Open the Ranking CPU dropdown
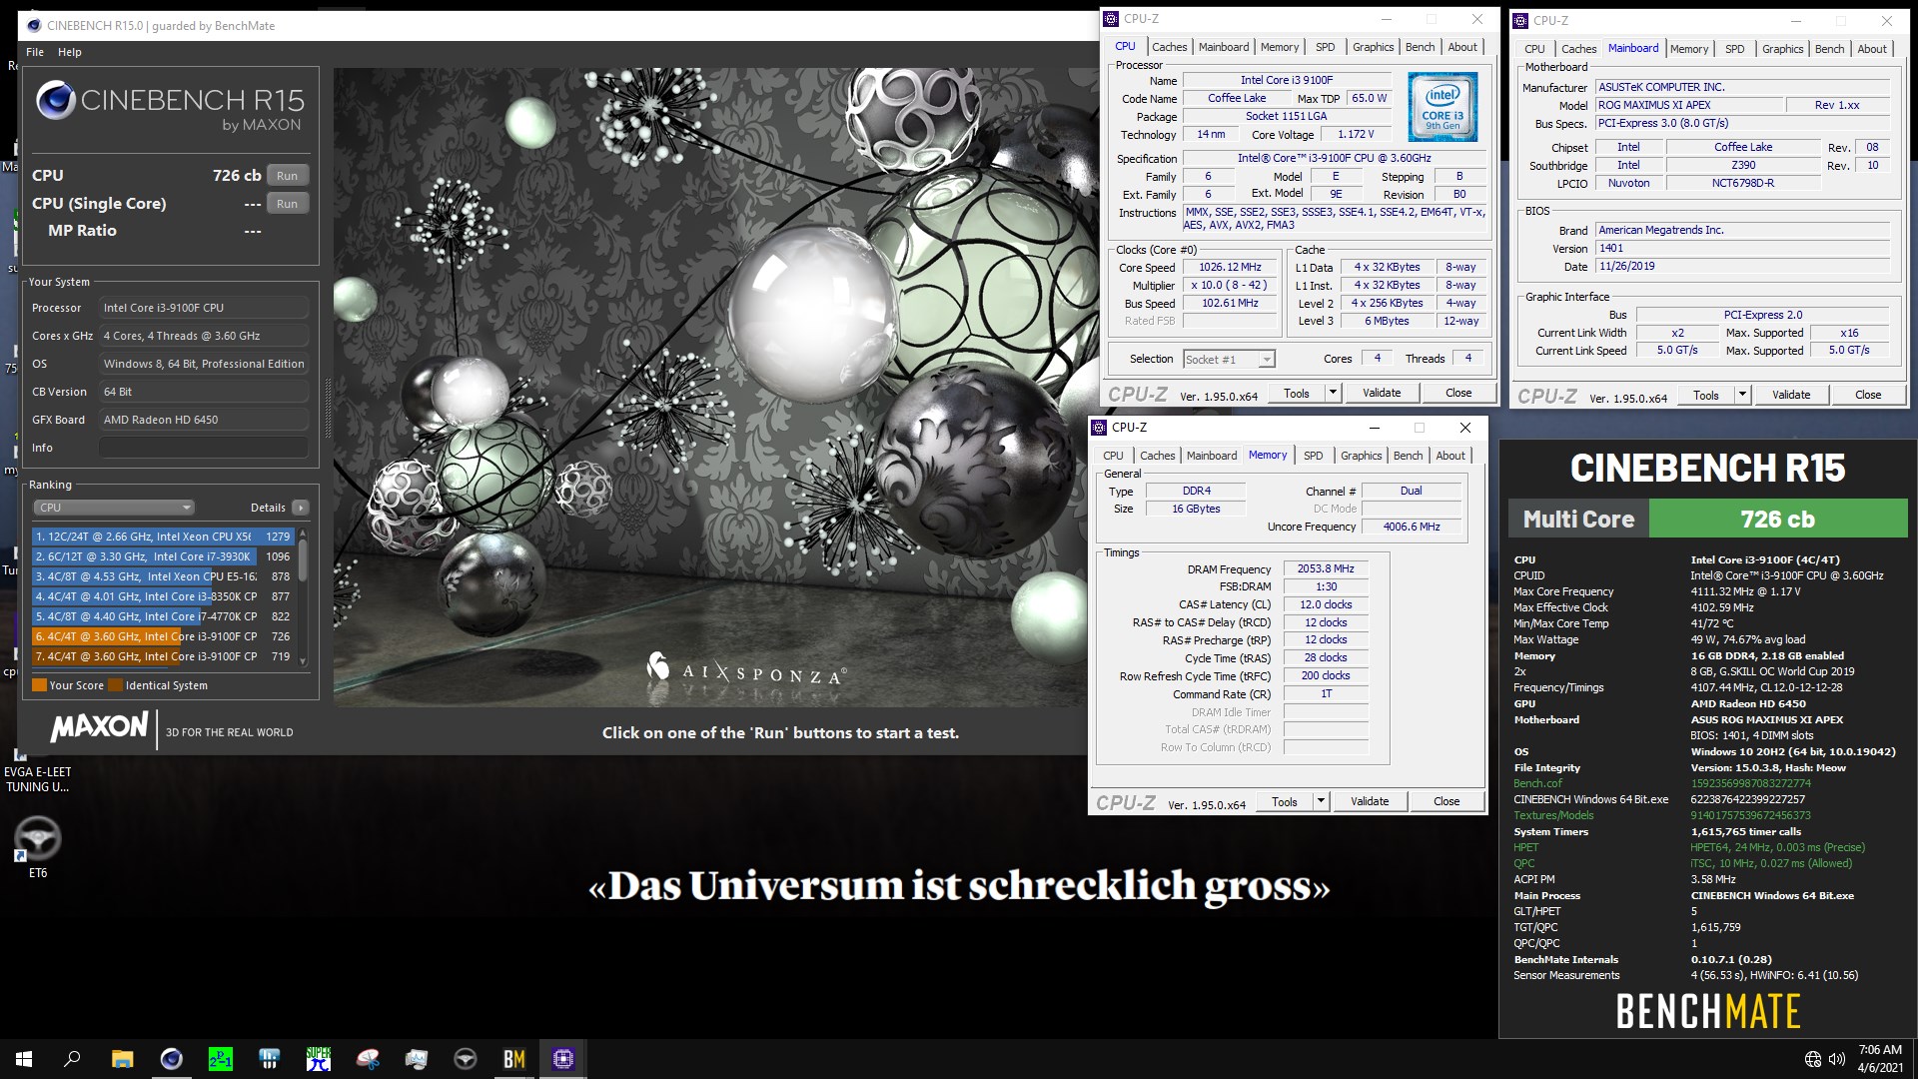The height and width of the screenshot is (1079, 1918). coord(114,508)
